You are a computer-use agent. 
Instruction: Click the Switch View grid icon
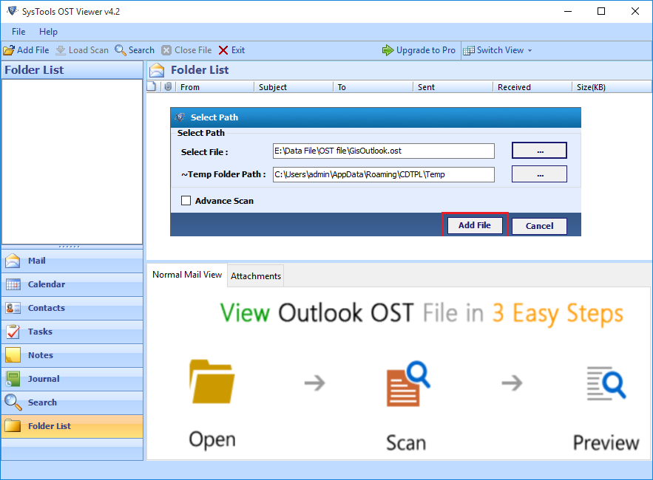469,50
